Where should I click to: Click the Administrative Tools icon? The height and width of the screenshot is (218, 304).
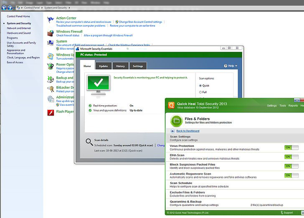pos(51,99)
